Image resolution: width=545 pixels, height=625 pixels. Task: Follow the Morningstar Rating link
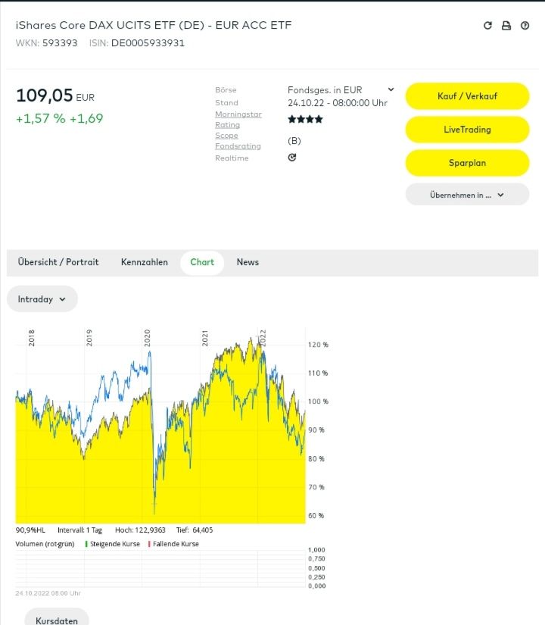(238, 120)
